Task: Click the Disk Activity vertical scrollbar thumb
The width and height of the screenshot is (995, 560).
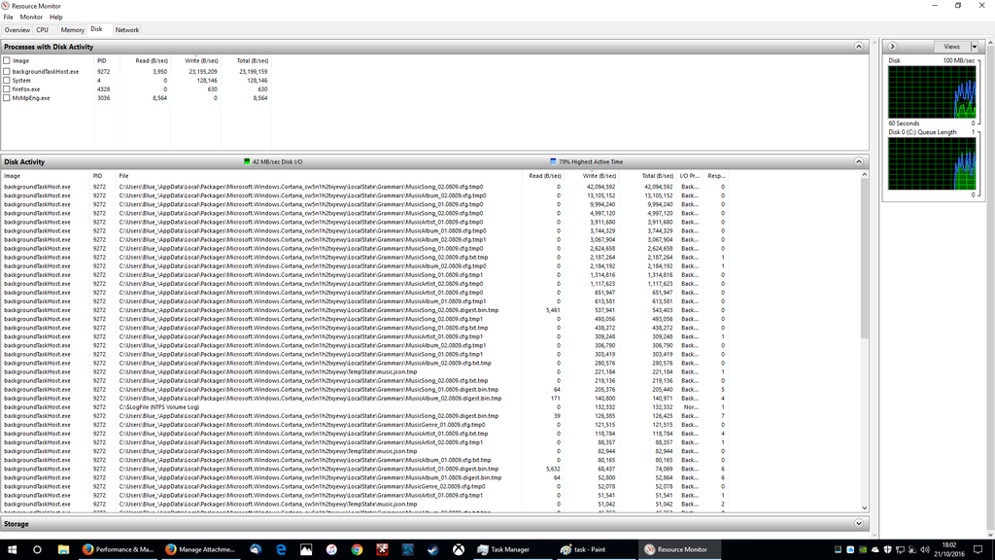Action: click(864, 259)
